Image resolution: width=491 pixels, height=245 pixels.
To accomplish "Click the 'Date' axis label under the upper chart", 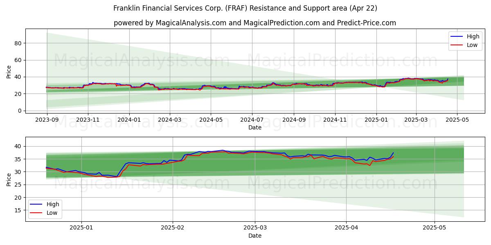I will point(255,128).
